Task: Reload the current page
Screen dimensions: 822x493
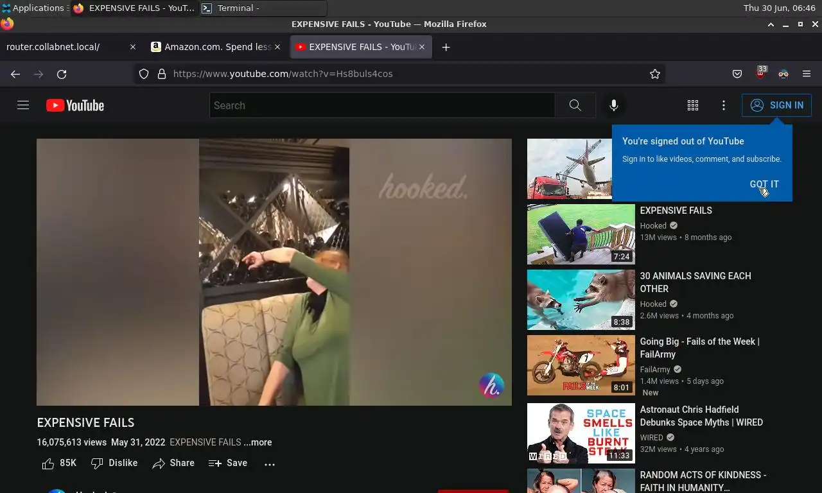Action: click(x=62, y=74)
